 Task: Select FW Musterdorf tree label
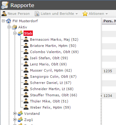point(25,21)
